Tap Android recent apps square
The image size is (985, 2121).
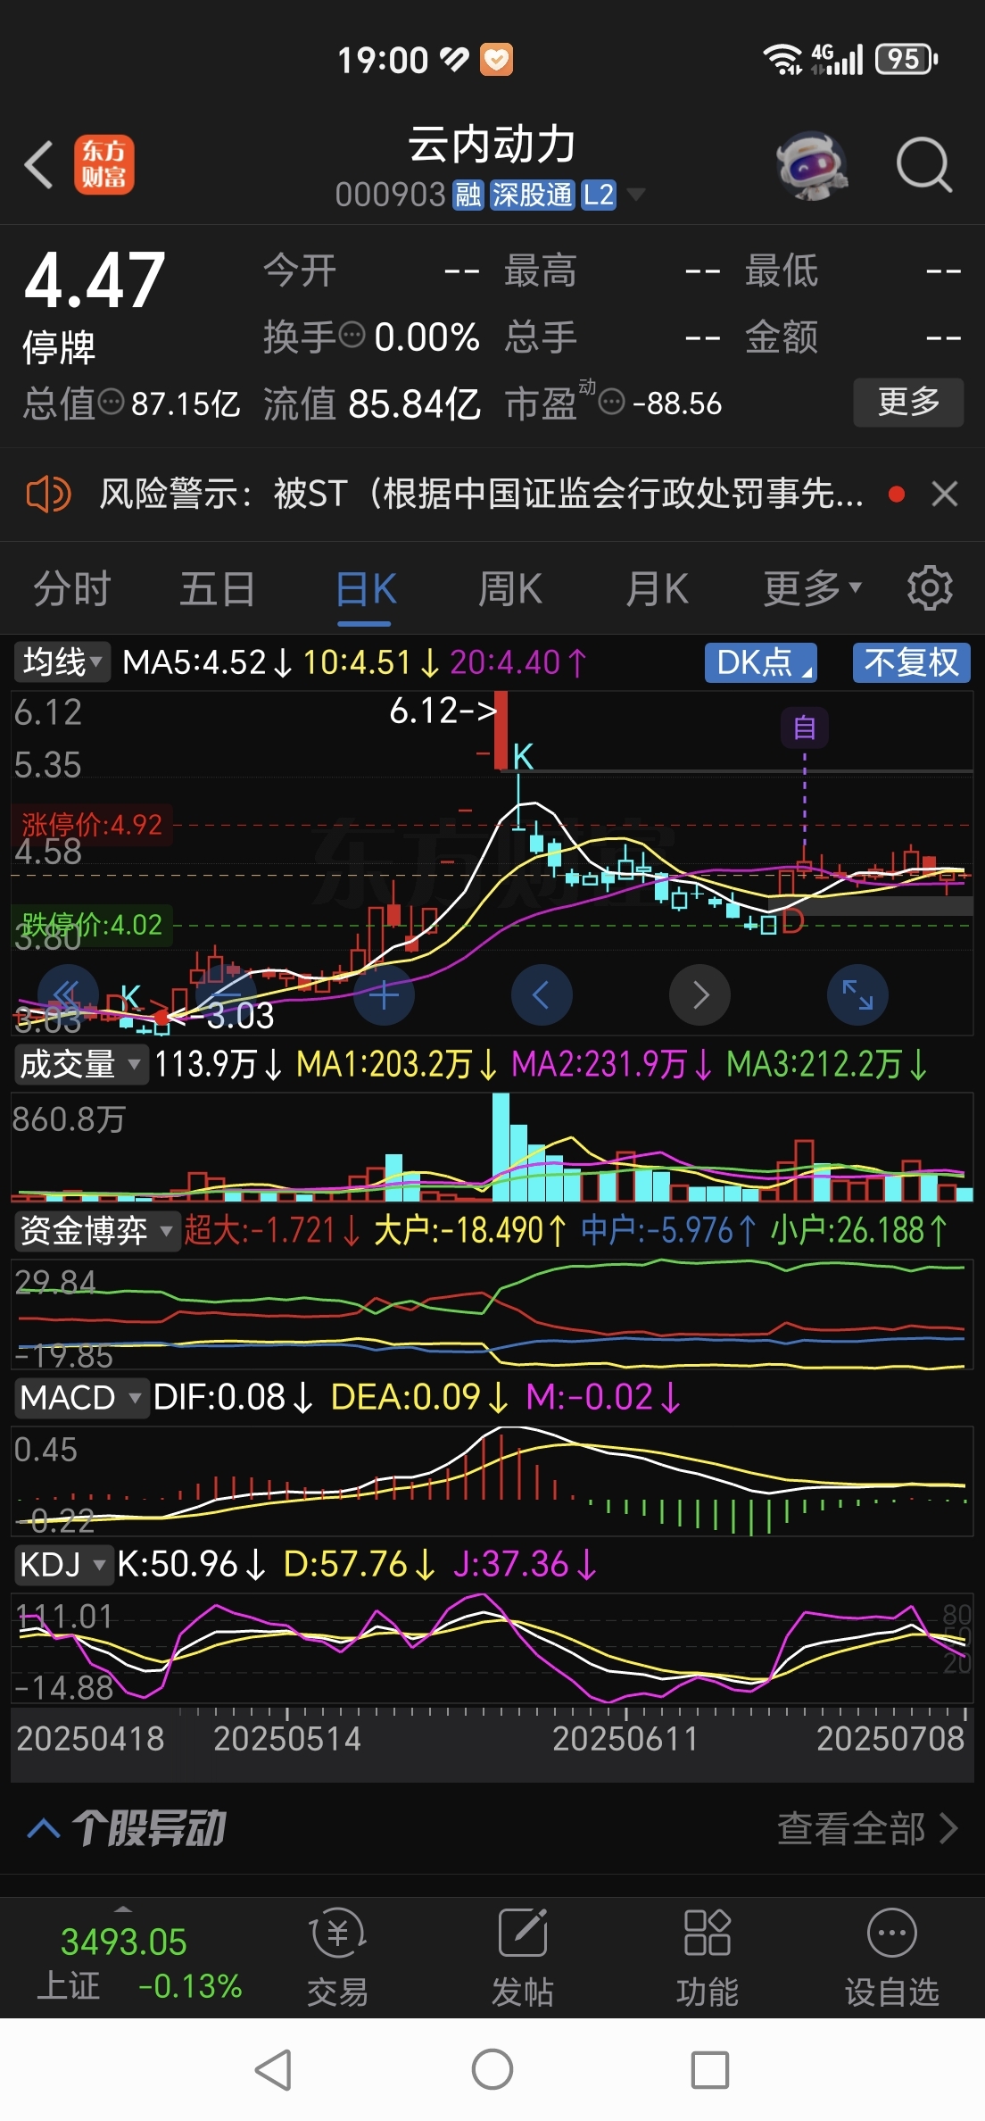pyautogui.click(x=710, y=2069)
